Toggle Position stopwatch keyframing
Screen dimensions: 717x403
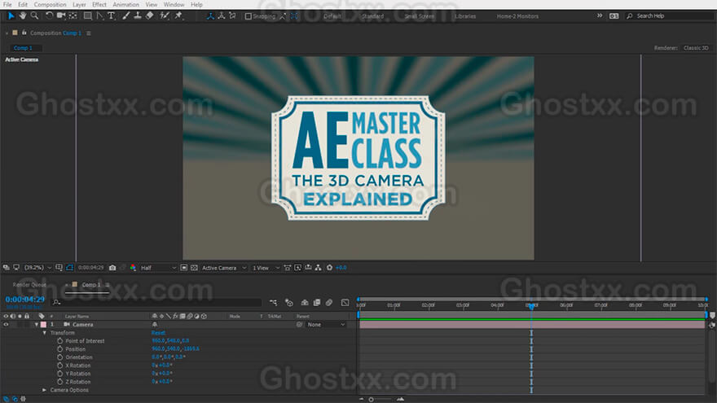click(60, 349)
